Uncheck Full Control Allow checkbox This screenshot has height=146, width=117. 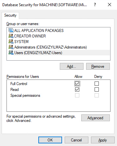pos(77,83)
